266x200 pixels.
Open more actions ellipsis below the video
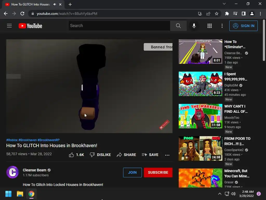point(167,155)
